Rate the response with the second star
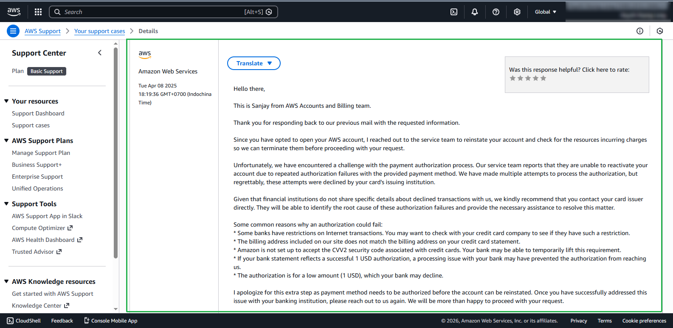 pyautogui.click(x=520, y=78)
